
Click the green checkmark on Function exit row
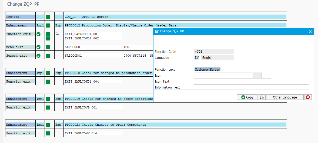coord(38,34)
